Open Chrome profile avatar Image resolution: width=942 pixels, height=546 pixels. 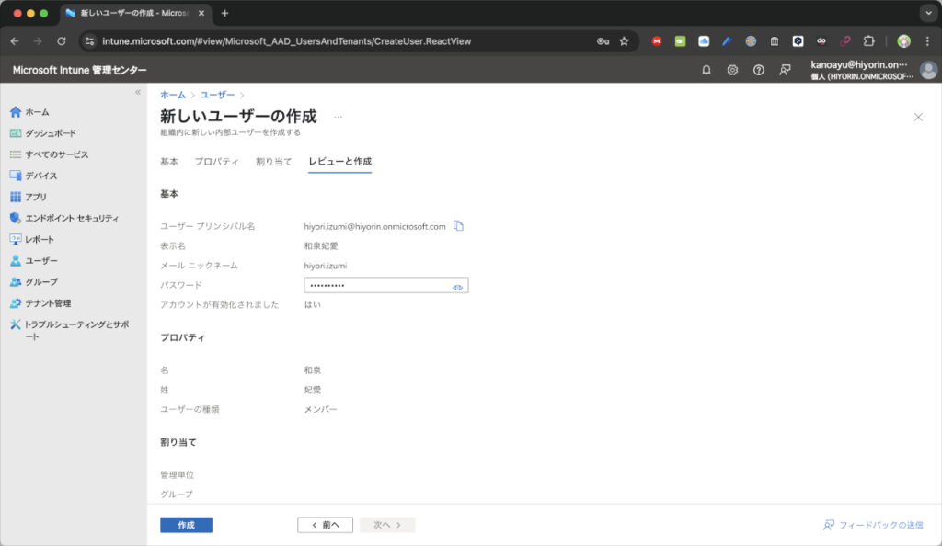click(903, 41)
